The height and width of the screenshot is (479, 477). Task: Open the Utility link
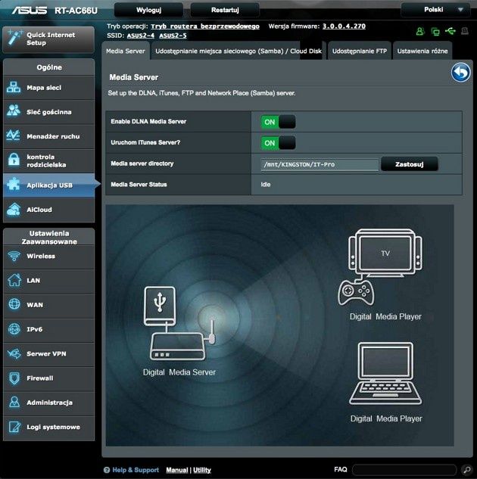pos(202,470)
